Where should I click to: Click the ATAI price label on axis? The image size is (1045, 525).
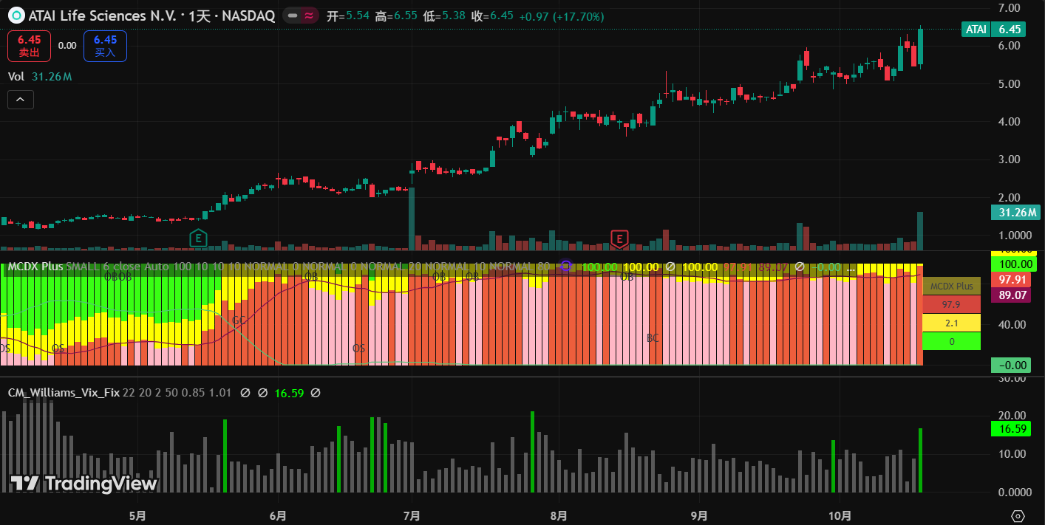(976, 30)
